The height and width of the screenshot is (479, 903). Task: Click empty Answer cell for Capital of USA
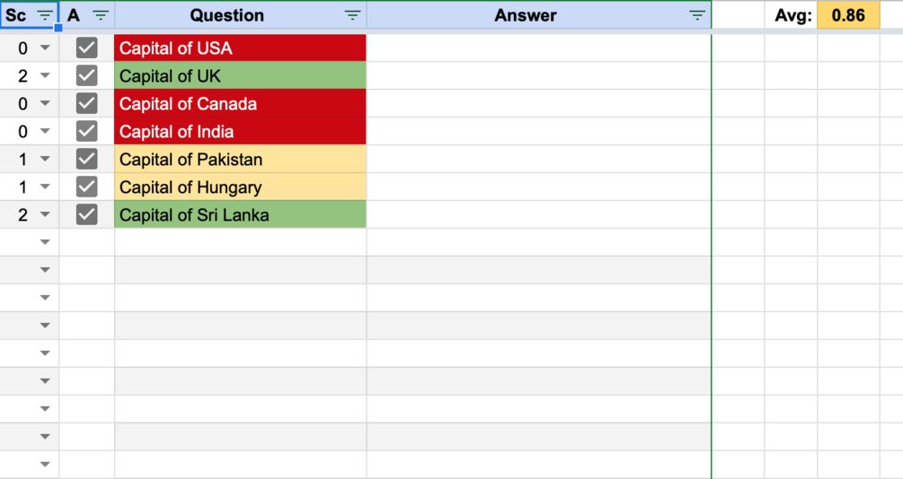539,48
